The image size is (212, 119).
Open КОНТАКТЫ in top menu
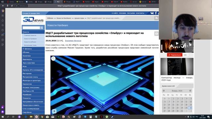pos(140,13)
